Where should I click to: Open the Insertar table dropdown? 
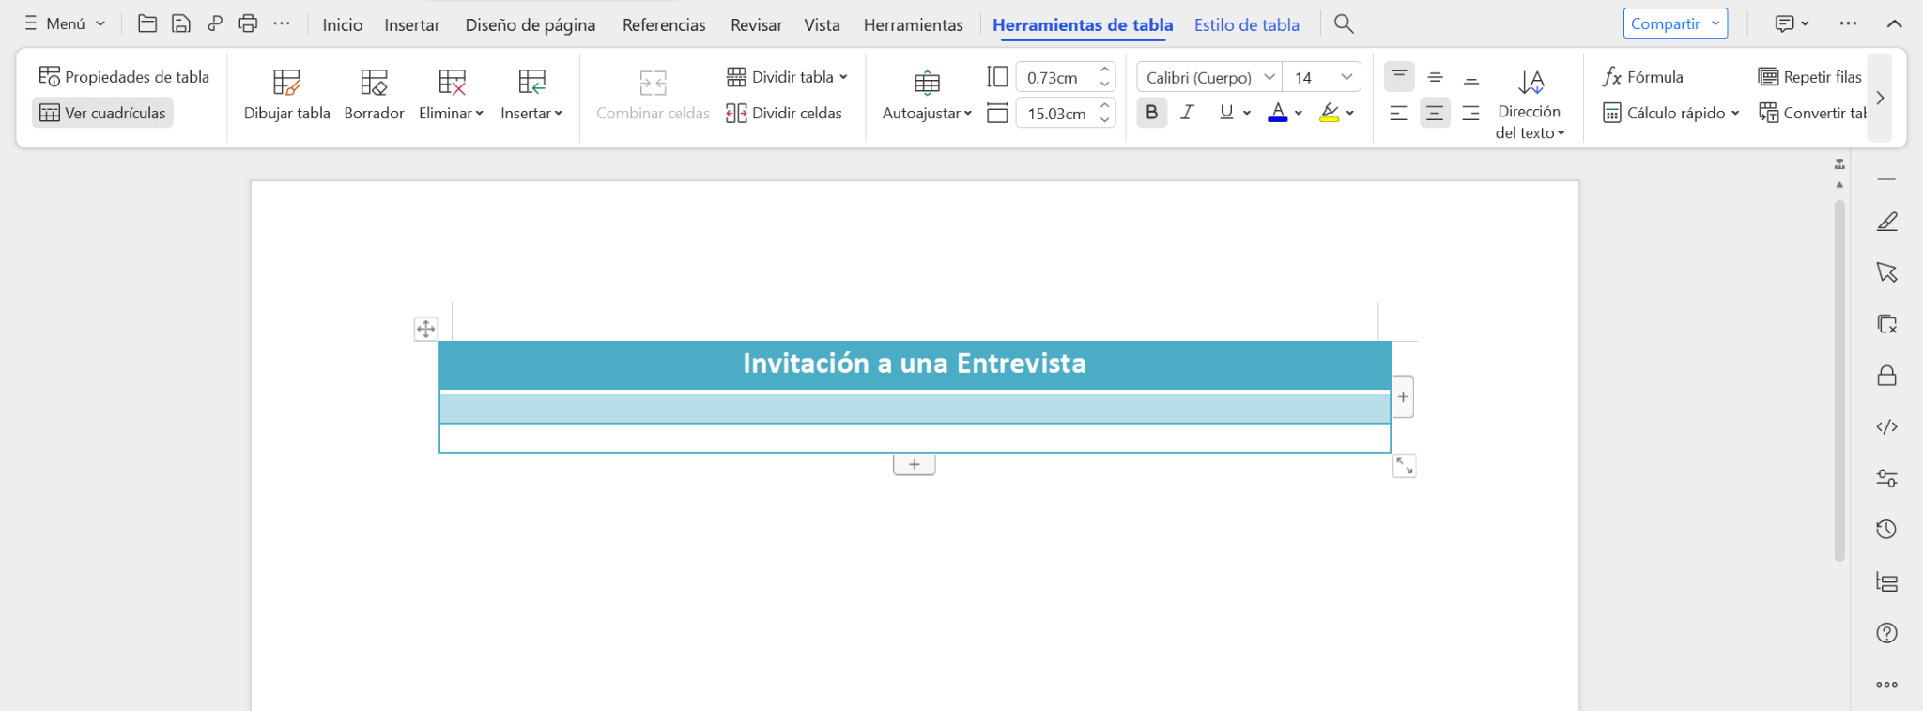[531, 95]
